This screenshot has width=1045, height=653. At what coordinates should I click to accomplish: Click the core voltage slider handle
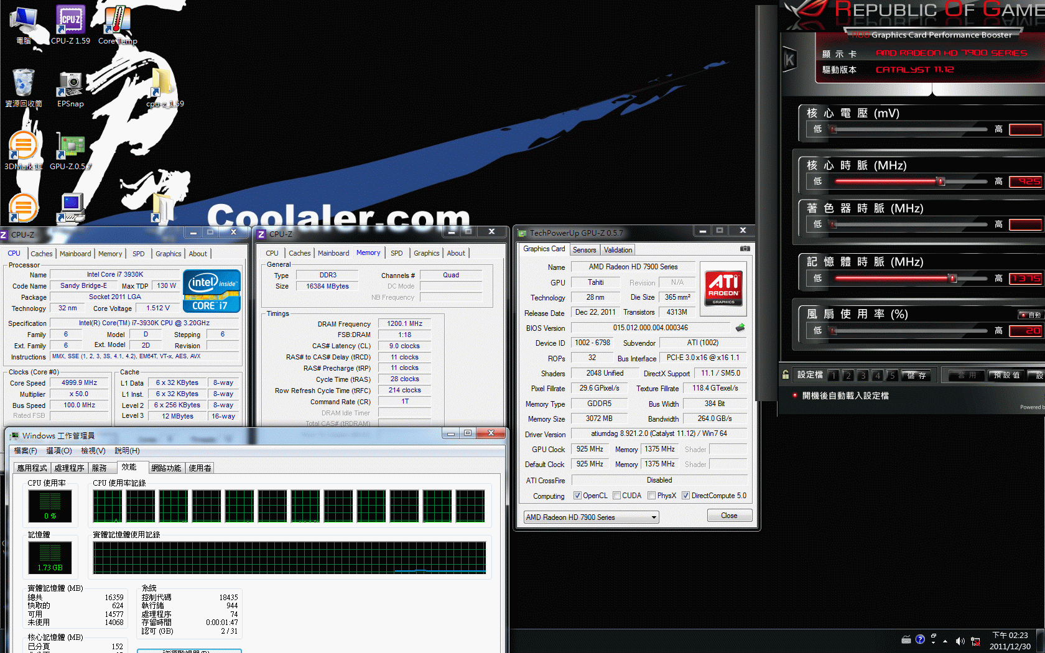(x=834, y=129)
